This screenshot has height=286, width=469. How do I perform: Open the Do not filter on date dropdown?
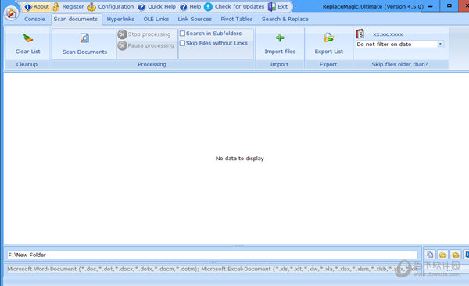click(440, 44)
